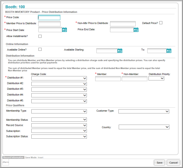
Task: Tick the Available Online checkbox
Action: [40, 49]
